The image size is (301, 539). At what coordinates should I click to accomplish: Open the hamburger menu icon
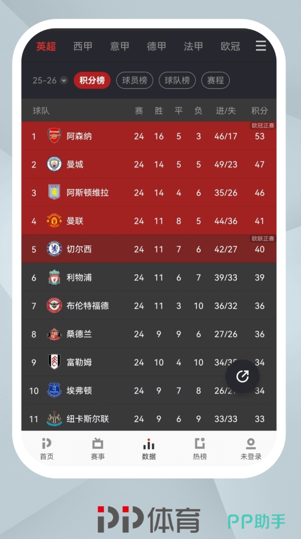click(261, 46)
